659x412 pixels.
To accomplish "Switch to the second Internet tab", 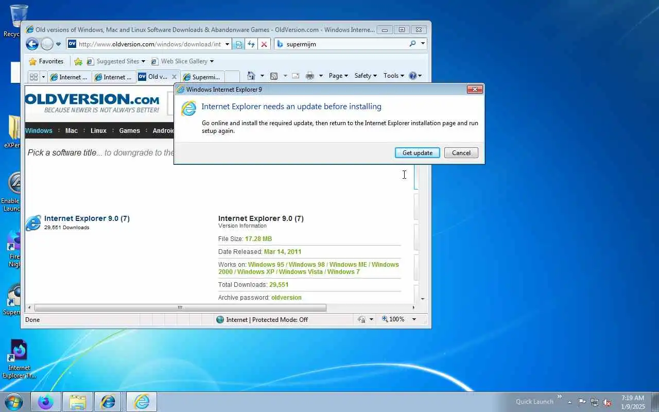I will click(x=114, y=77).
